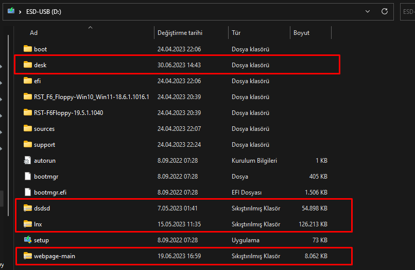Image resolution: width=415 pixels, height=270 pixels.
Task: Select the bootmgr file icon
Action: [28, 177]
